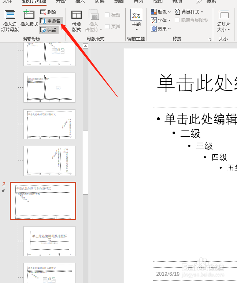Open Background Styles (背景样式) dropdown

189,12
